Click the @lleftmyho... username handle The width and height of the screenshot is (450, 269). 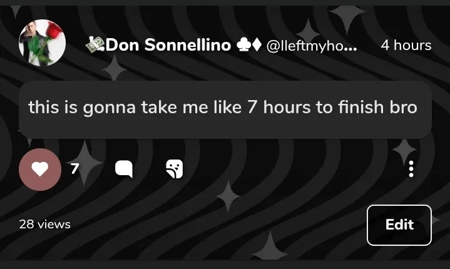[312, 46]
